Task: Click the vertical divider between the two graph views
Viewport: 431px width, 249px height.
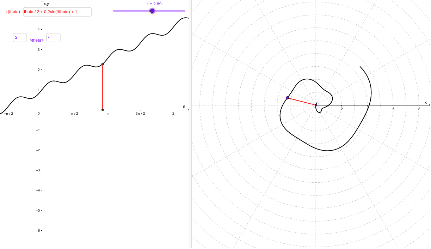Action: pos(191,124)
